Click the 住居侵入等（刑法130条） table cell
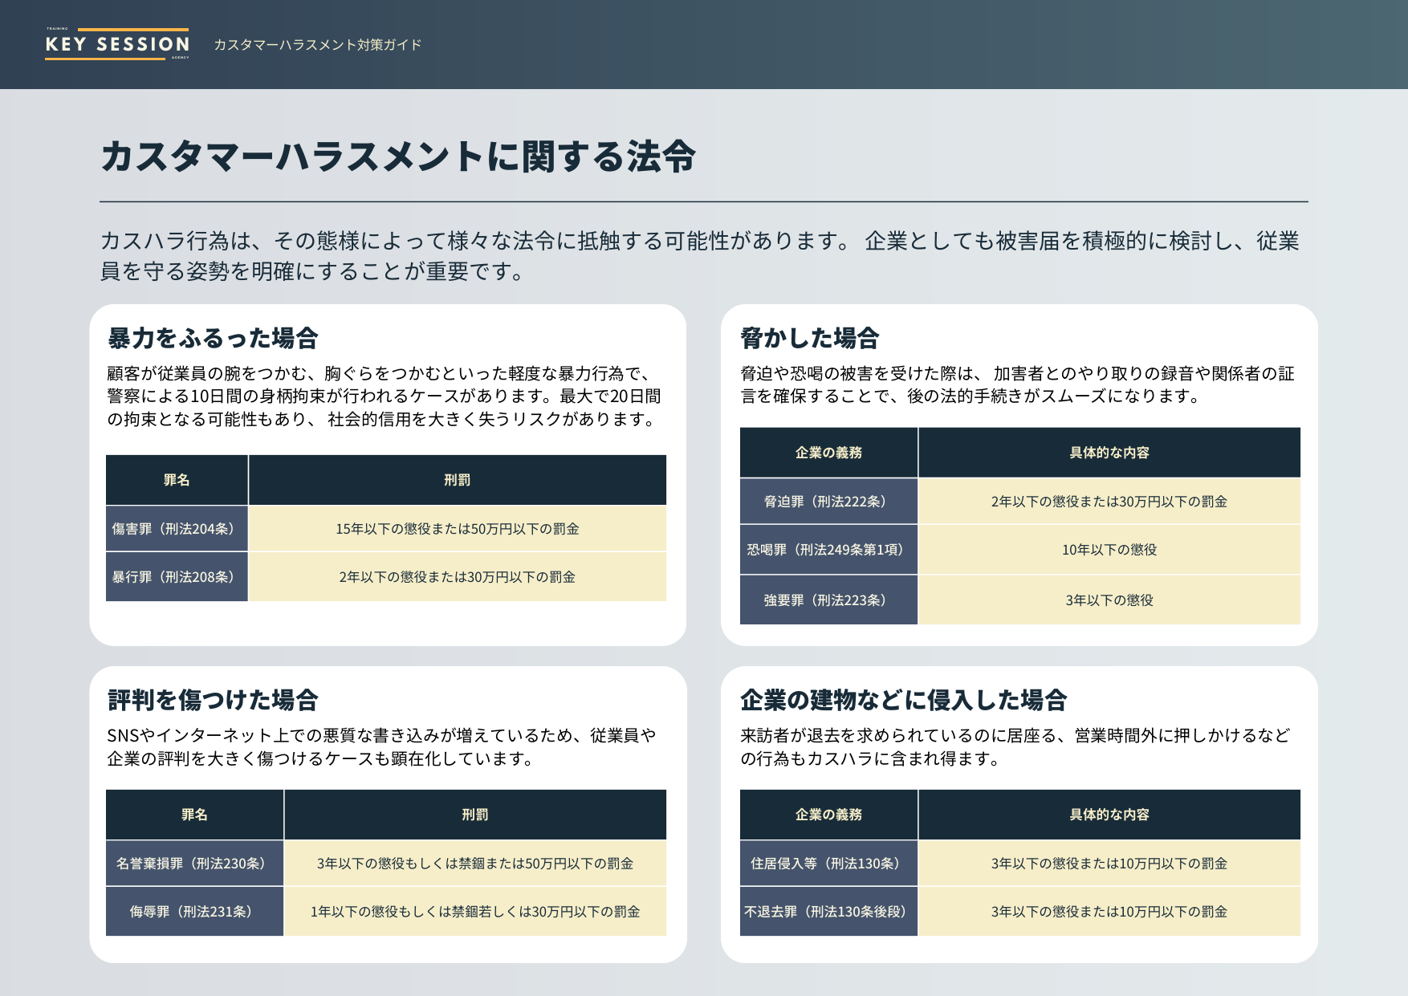 point(828,863)
